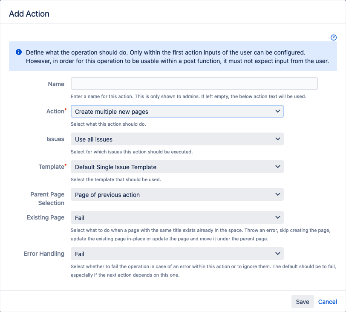Open the Parent Page Selection dropdown
Screen dimensions: 346x312
pos(177,194)
